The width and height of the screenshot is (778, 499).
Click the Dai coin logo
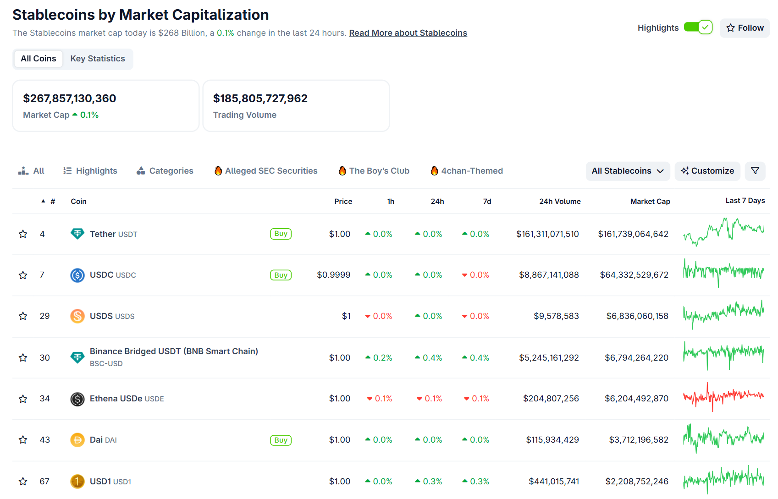pyautogui.click(x=77, y=440)
